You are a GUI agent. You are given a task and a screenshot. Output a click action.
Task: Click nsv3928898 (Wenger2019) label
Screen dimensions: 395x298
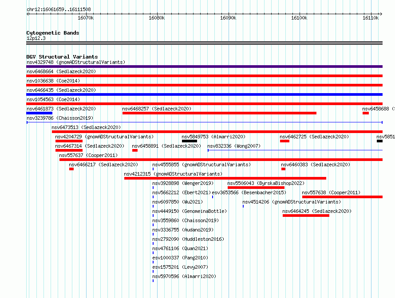(183, 183)
